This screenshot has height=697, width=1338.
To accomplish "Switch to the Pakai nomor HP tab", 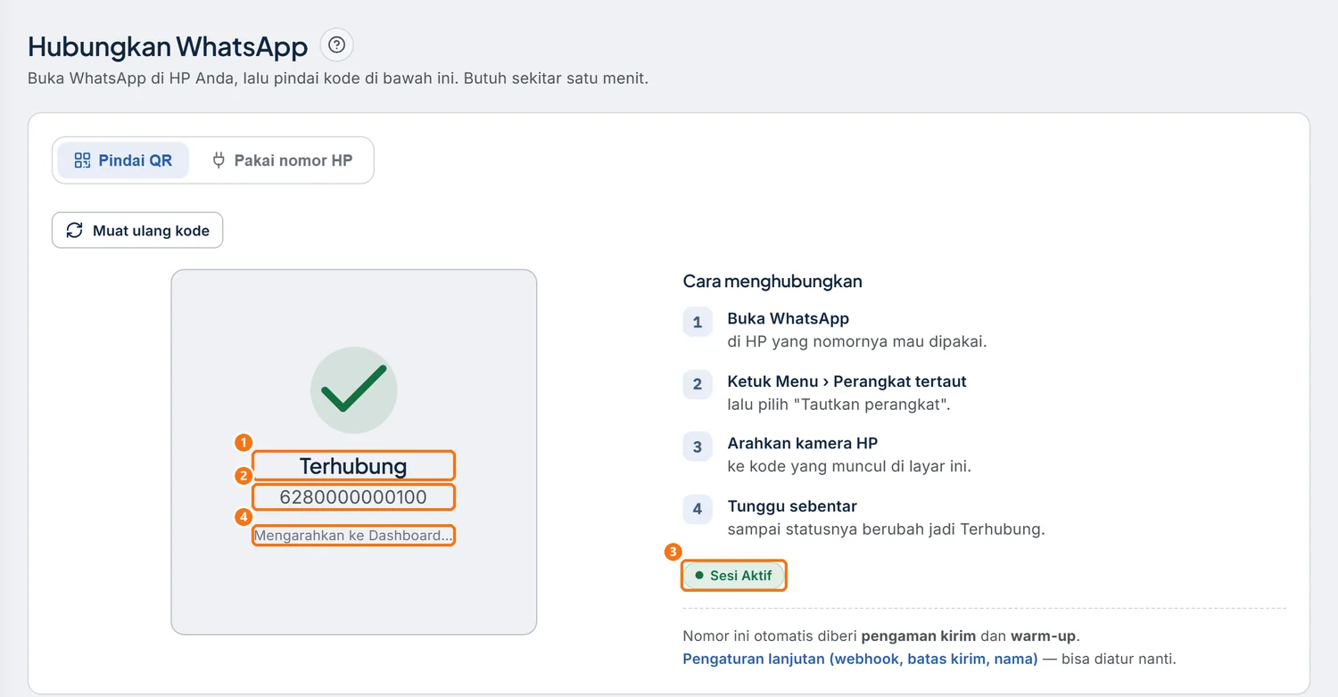I will pyautogui.click(x=282, y=160).
